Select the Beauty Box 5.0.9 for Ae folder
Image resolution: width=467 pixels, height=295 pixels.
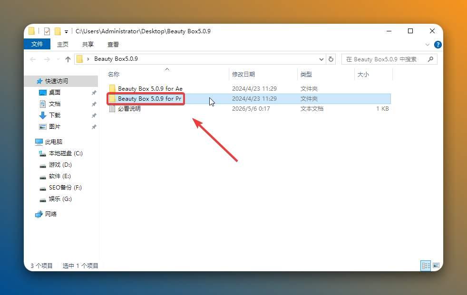(150, 89)
